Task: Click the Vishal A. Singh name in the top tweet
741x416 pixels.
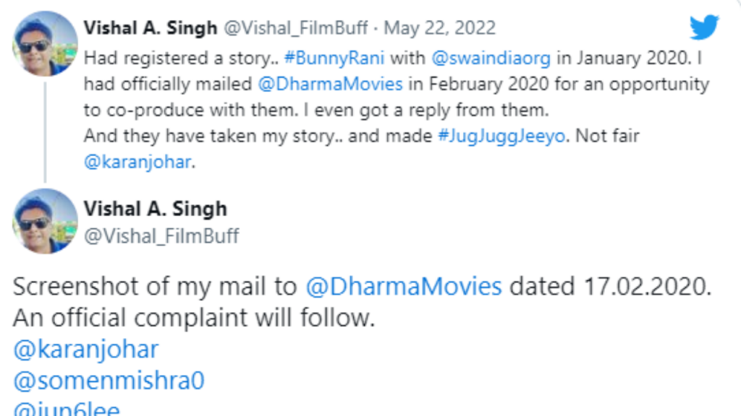Action: [151, 28]
